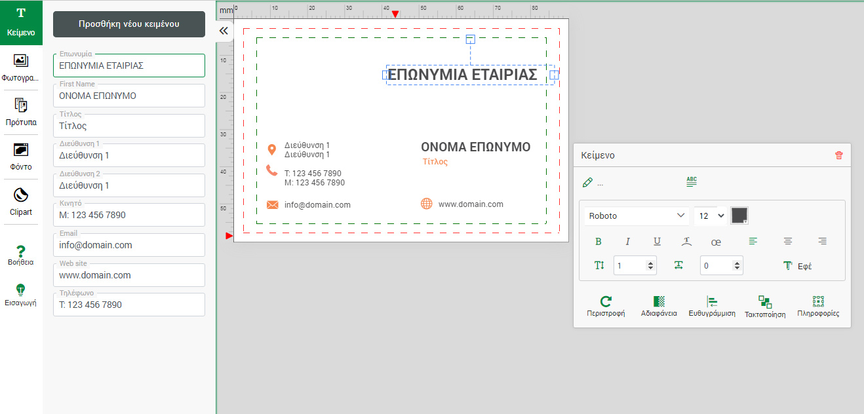
Task: Click the curved text icon
Action: tap(686, 242)
